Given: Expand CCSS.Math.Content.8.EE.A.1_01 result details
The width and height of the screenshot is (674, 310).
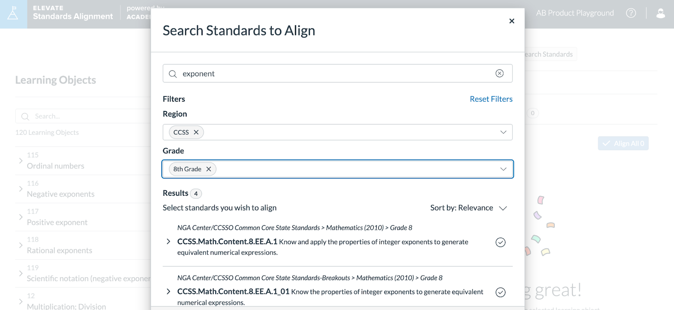Looking at the screenshot, I should (x=168, y=292).
